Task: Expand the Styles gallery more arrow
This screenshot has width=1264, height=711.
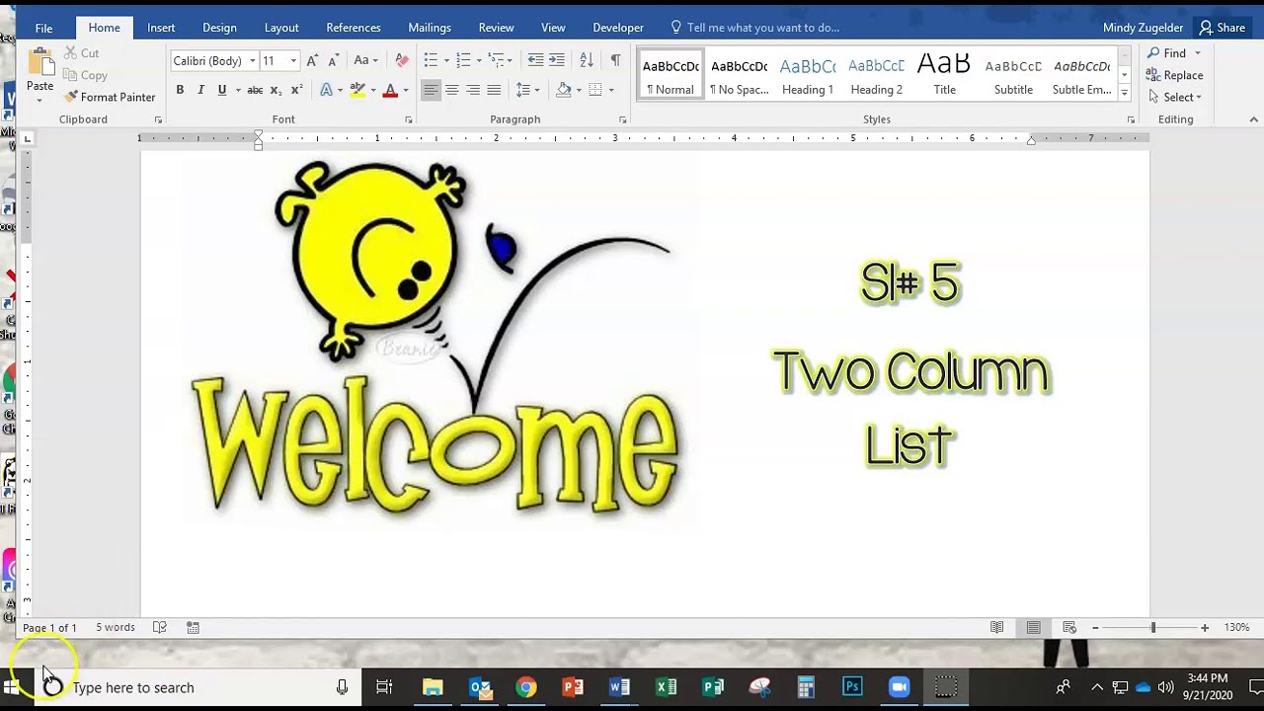Action: point(1124,93)
